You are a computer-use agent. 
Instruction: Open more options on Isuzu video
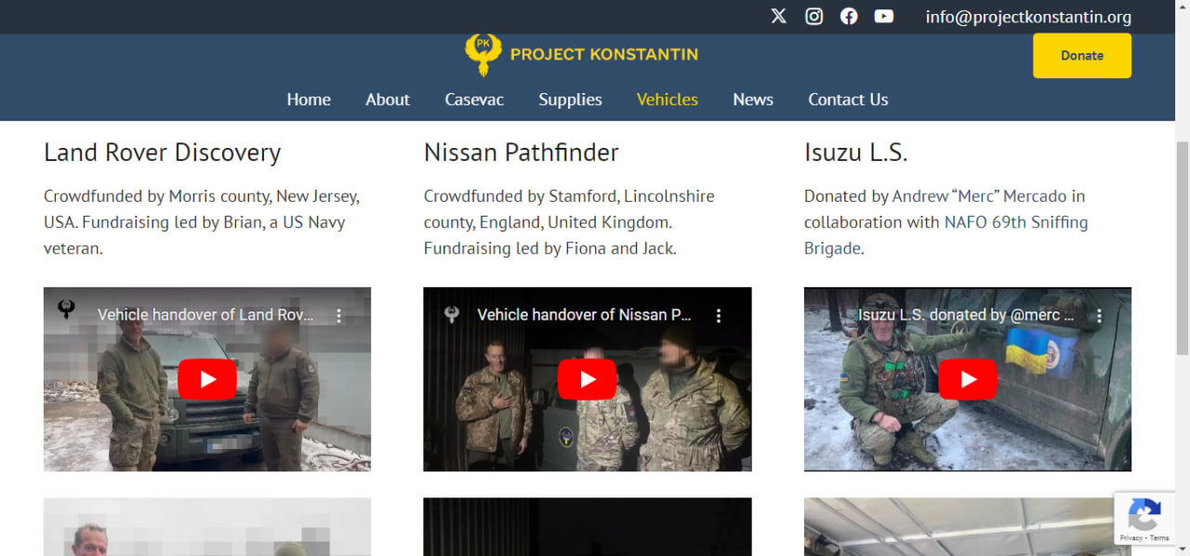(1099, 315)
